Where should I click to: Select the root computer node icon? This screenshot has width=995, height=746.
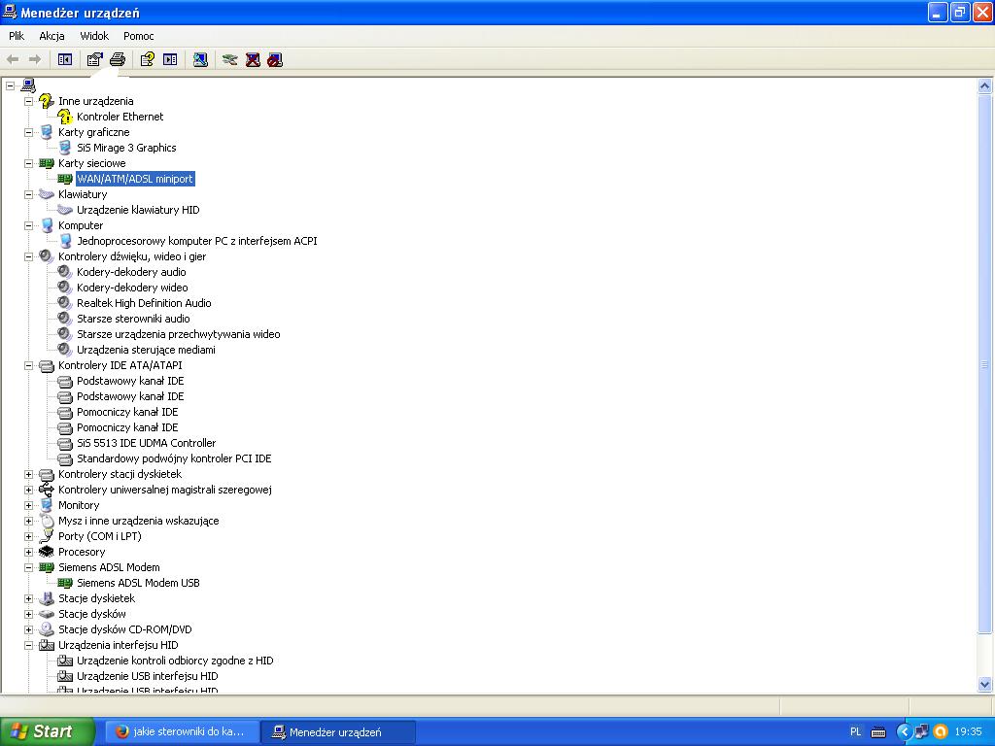click(28, 85)
